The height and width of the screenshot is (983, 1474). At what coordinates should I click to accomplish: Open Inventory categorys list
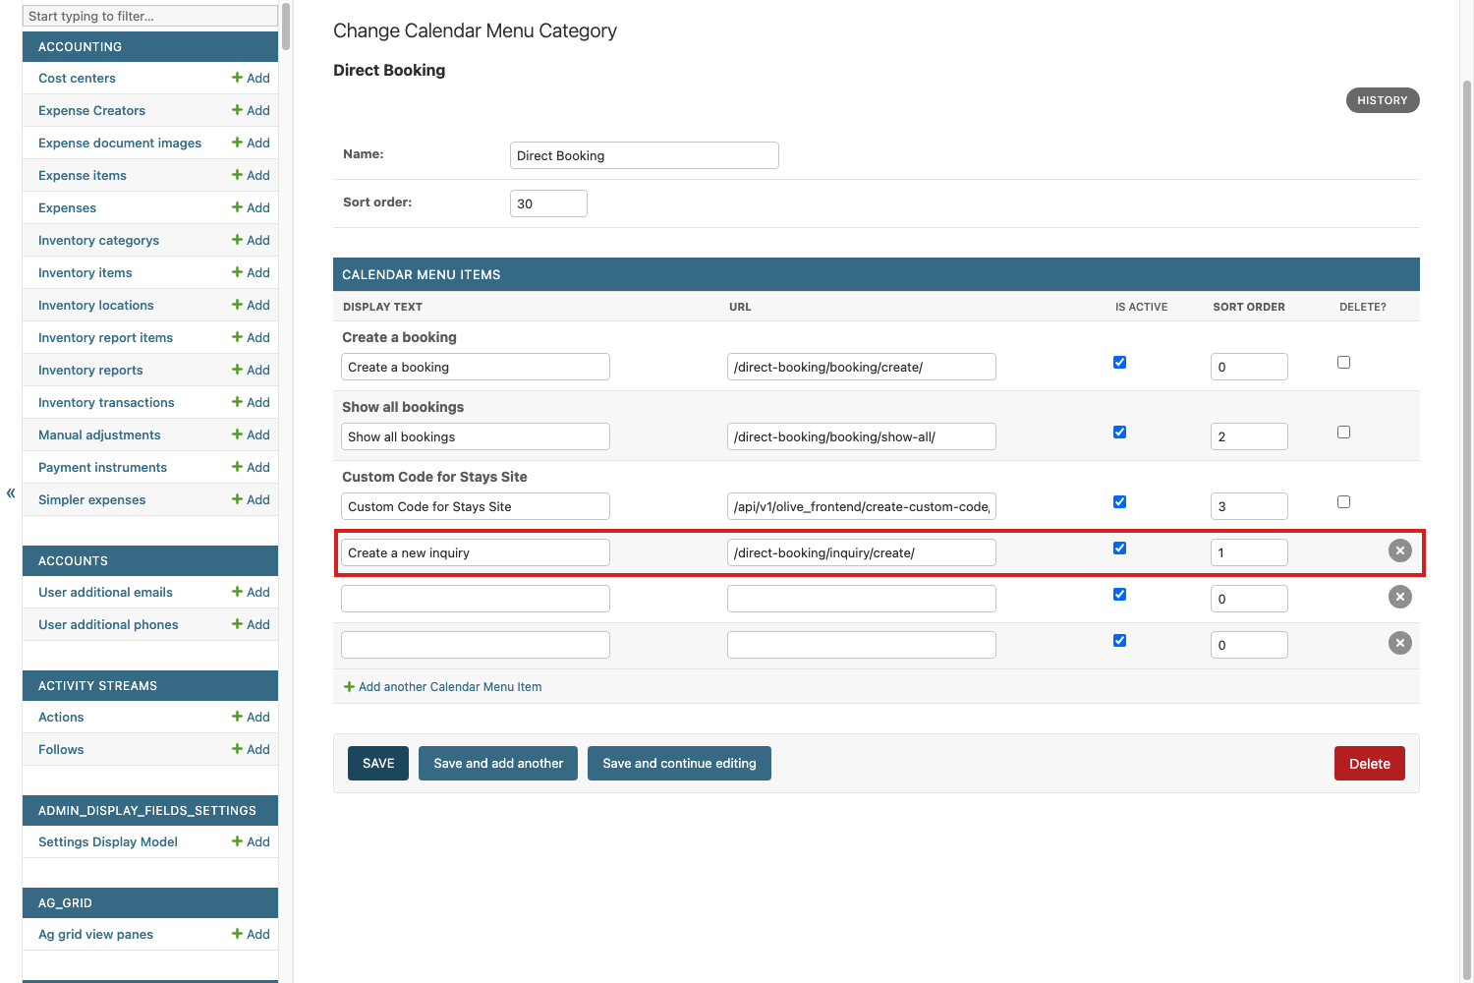click(98, 240)
